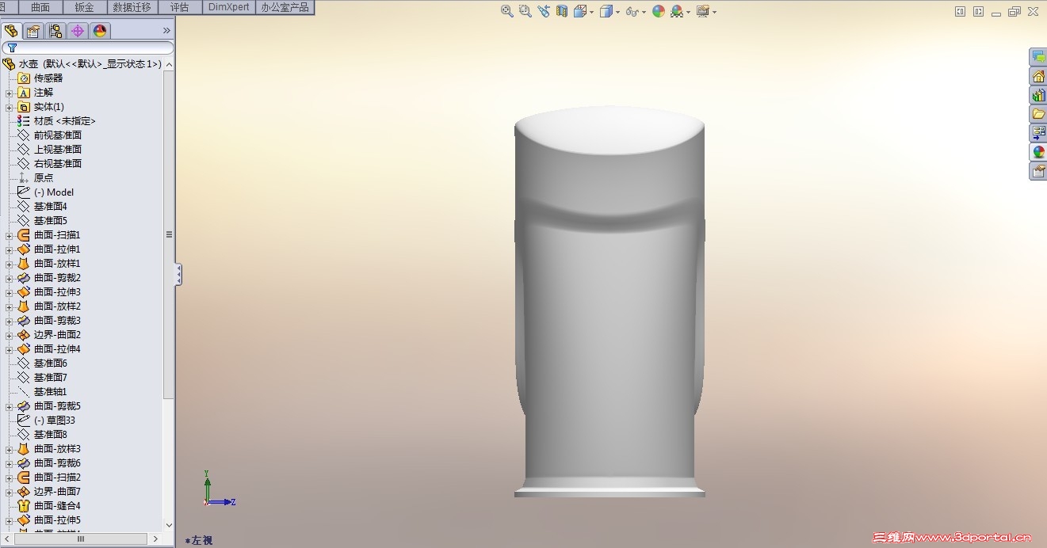Click the Apply Scene icon
Screen dimensions: 1047x548
point(677,11)
